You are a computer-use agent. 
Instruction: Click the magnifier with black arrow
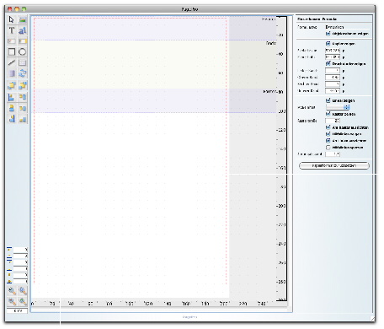coord(12,291)
